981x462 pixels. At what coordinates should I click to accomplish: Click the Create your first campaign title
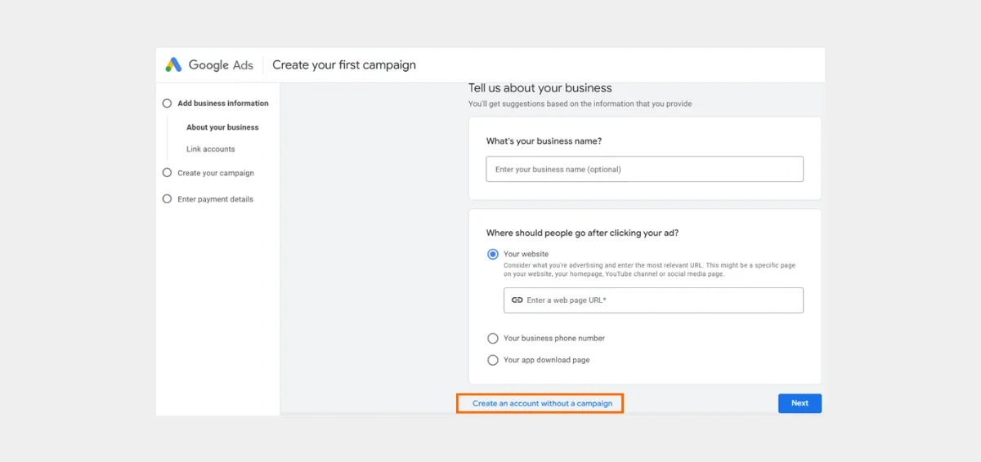[x=344, y=65]
